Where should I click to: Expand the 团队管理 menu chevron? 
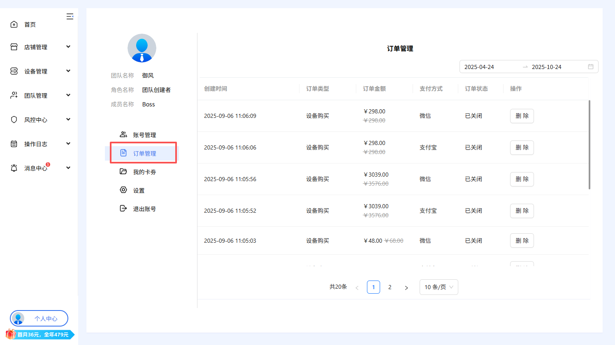[68, 95]
